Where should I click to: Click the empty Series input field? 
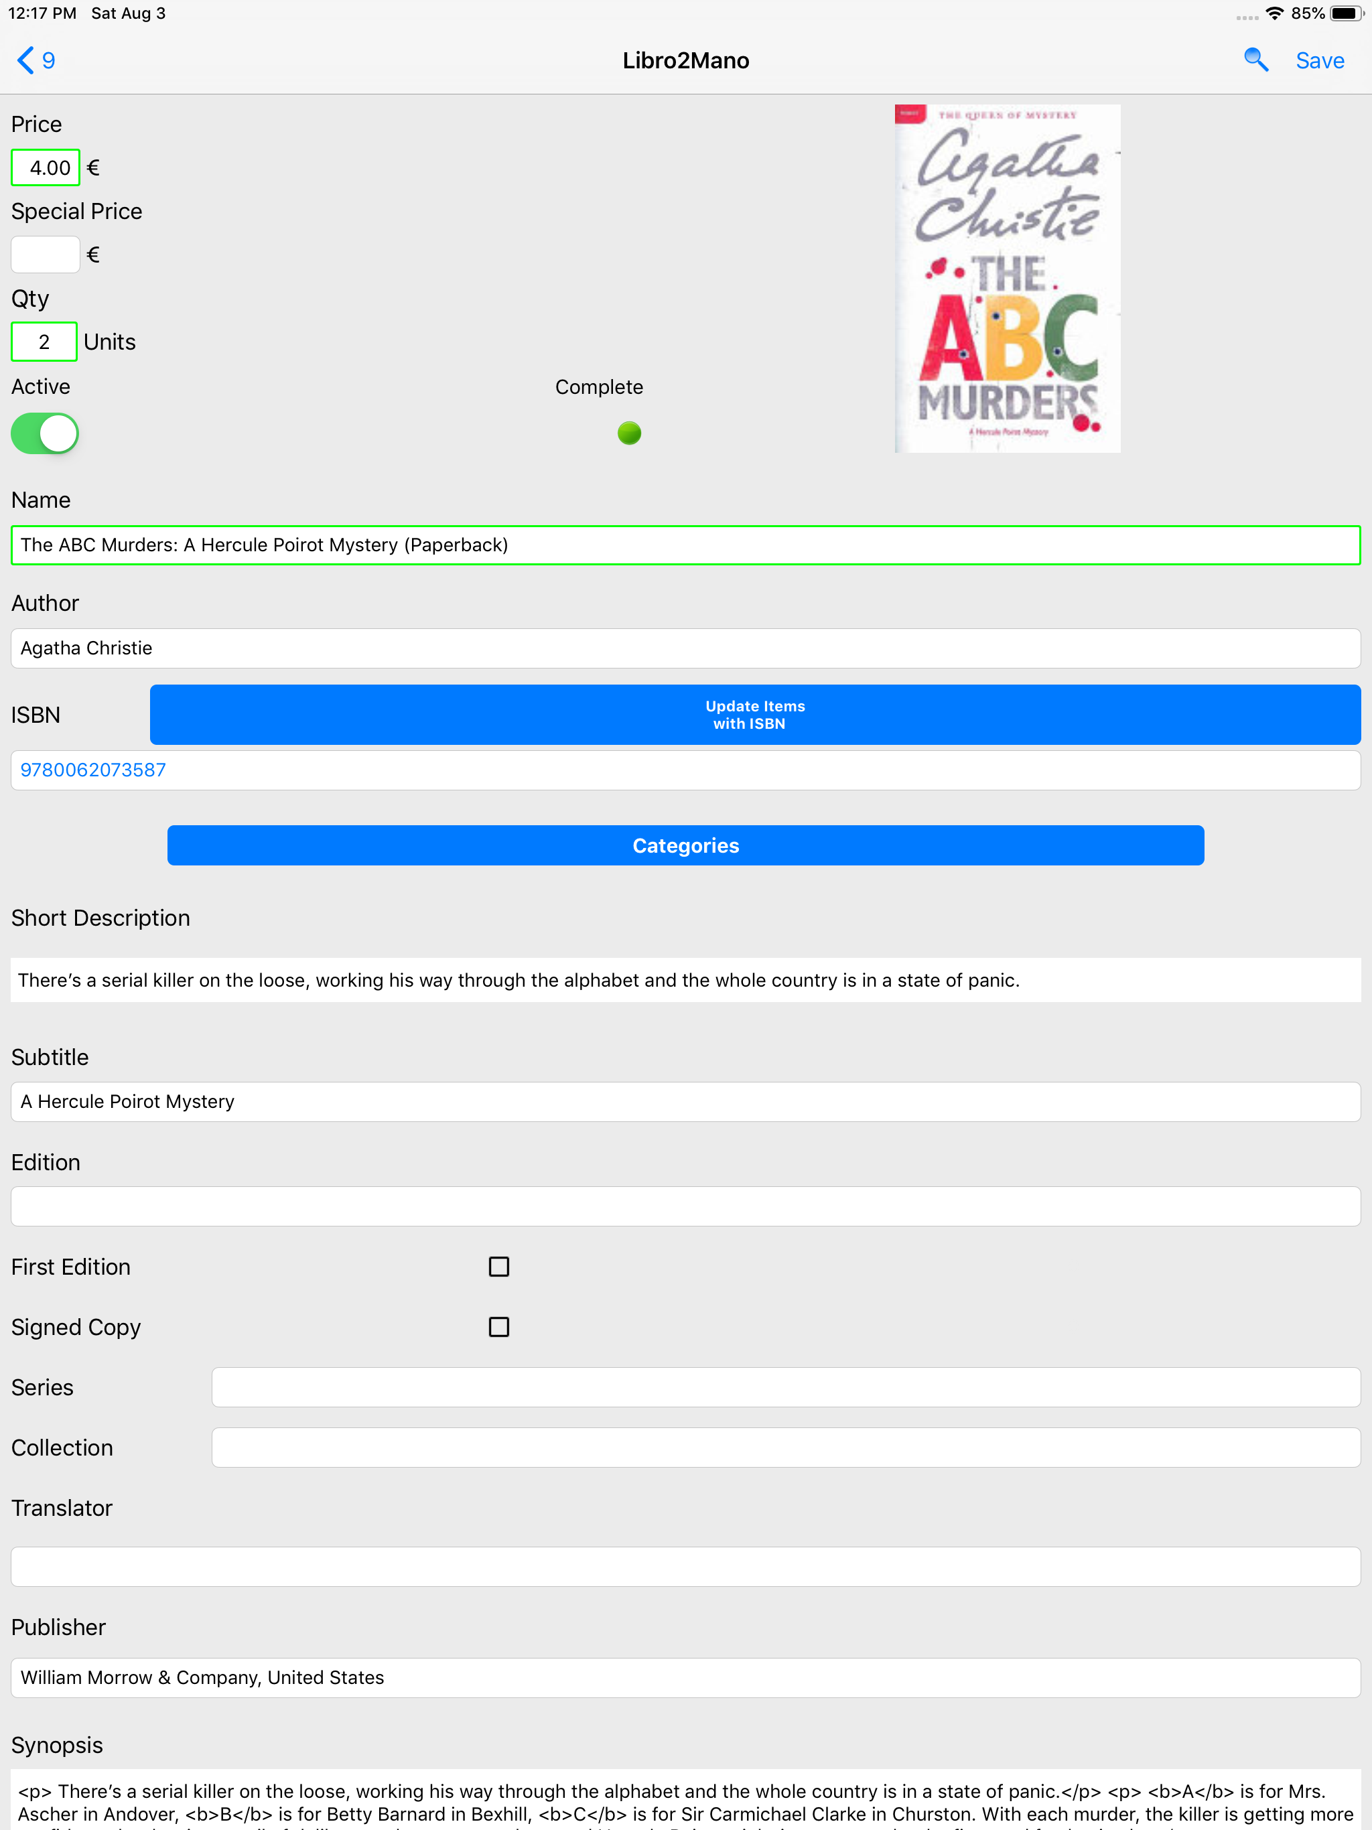pos(785,1387)
